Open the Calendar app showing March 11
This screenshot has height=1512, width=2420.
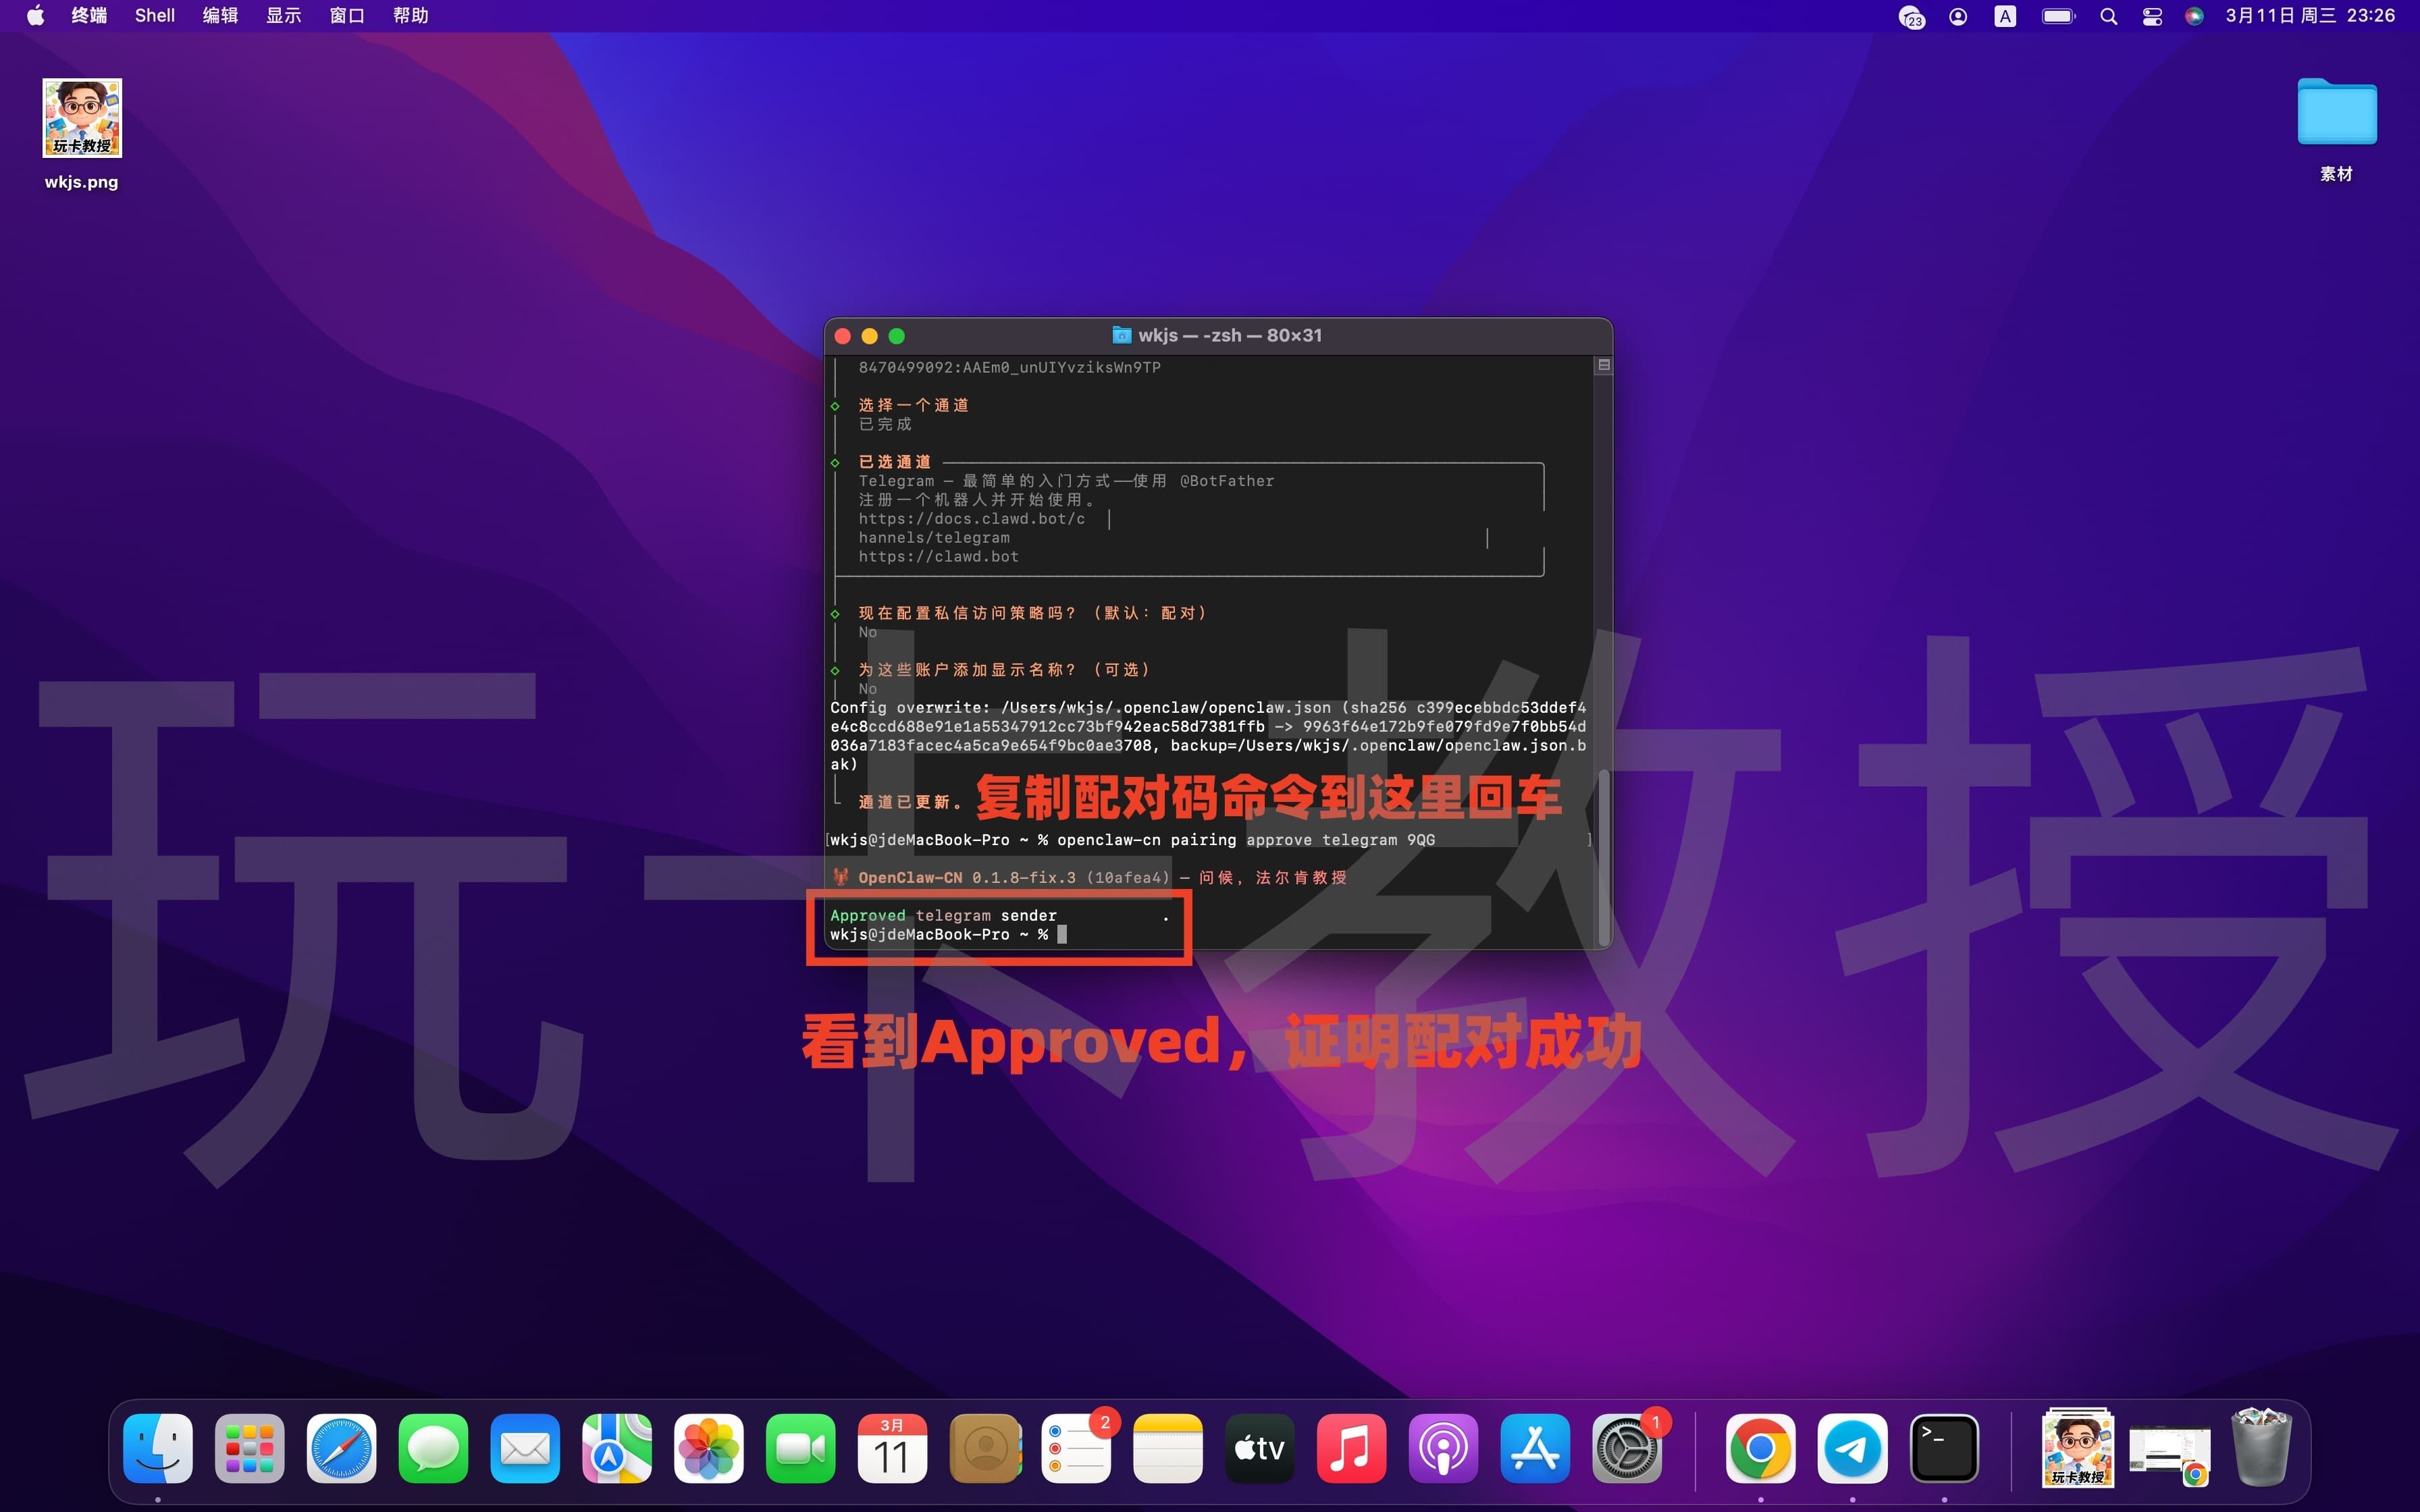tap(893, 1447)
